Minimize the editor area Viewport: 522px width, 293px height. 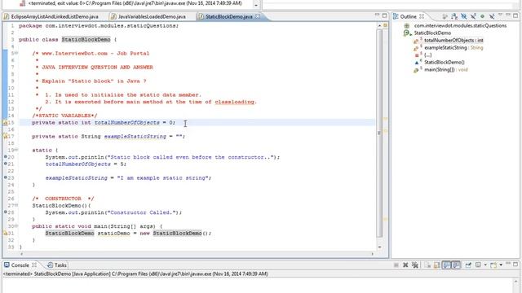[377, 15]
